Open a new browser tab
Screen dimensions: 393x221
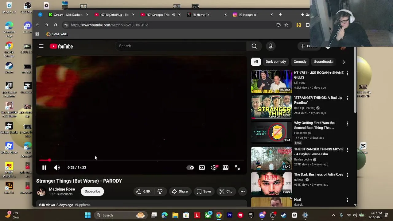point(280,15)
